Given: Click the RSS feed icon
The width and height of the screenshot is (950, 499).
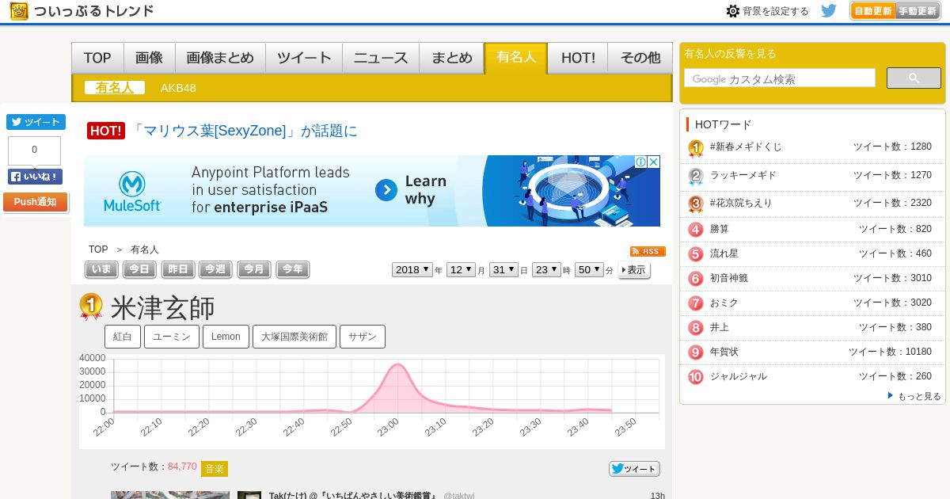Looking at the screenshot, I should (x=648, y=251).
